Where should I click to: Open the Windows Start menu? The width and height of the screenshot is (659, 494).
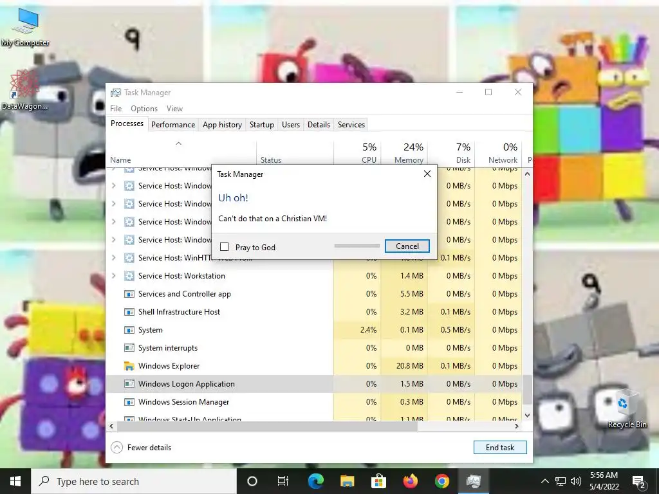click(x=15, y=481)
